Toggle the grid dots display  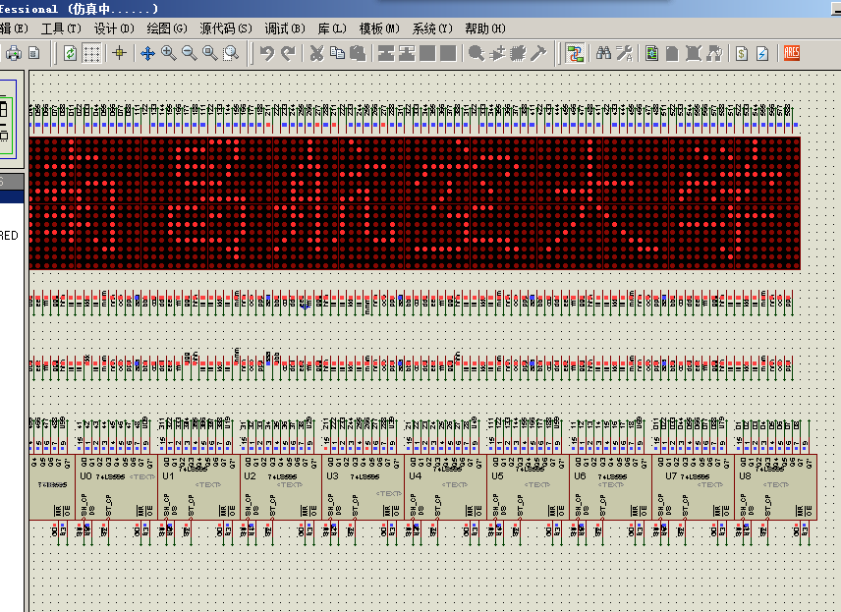click(91, 53)
